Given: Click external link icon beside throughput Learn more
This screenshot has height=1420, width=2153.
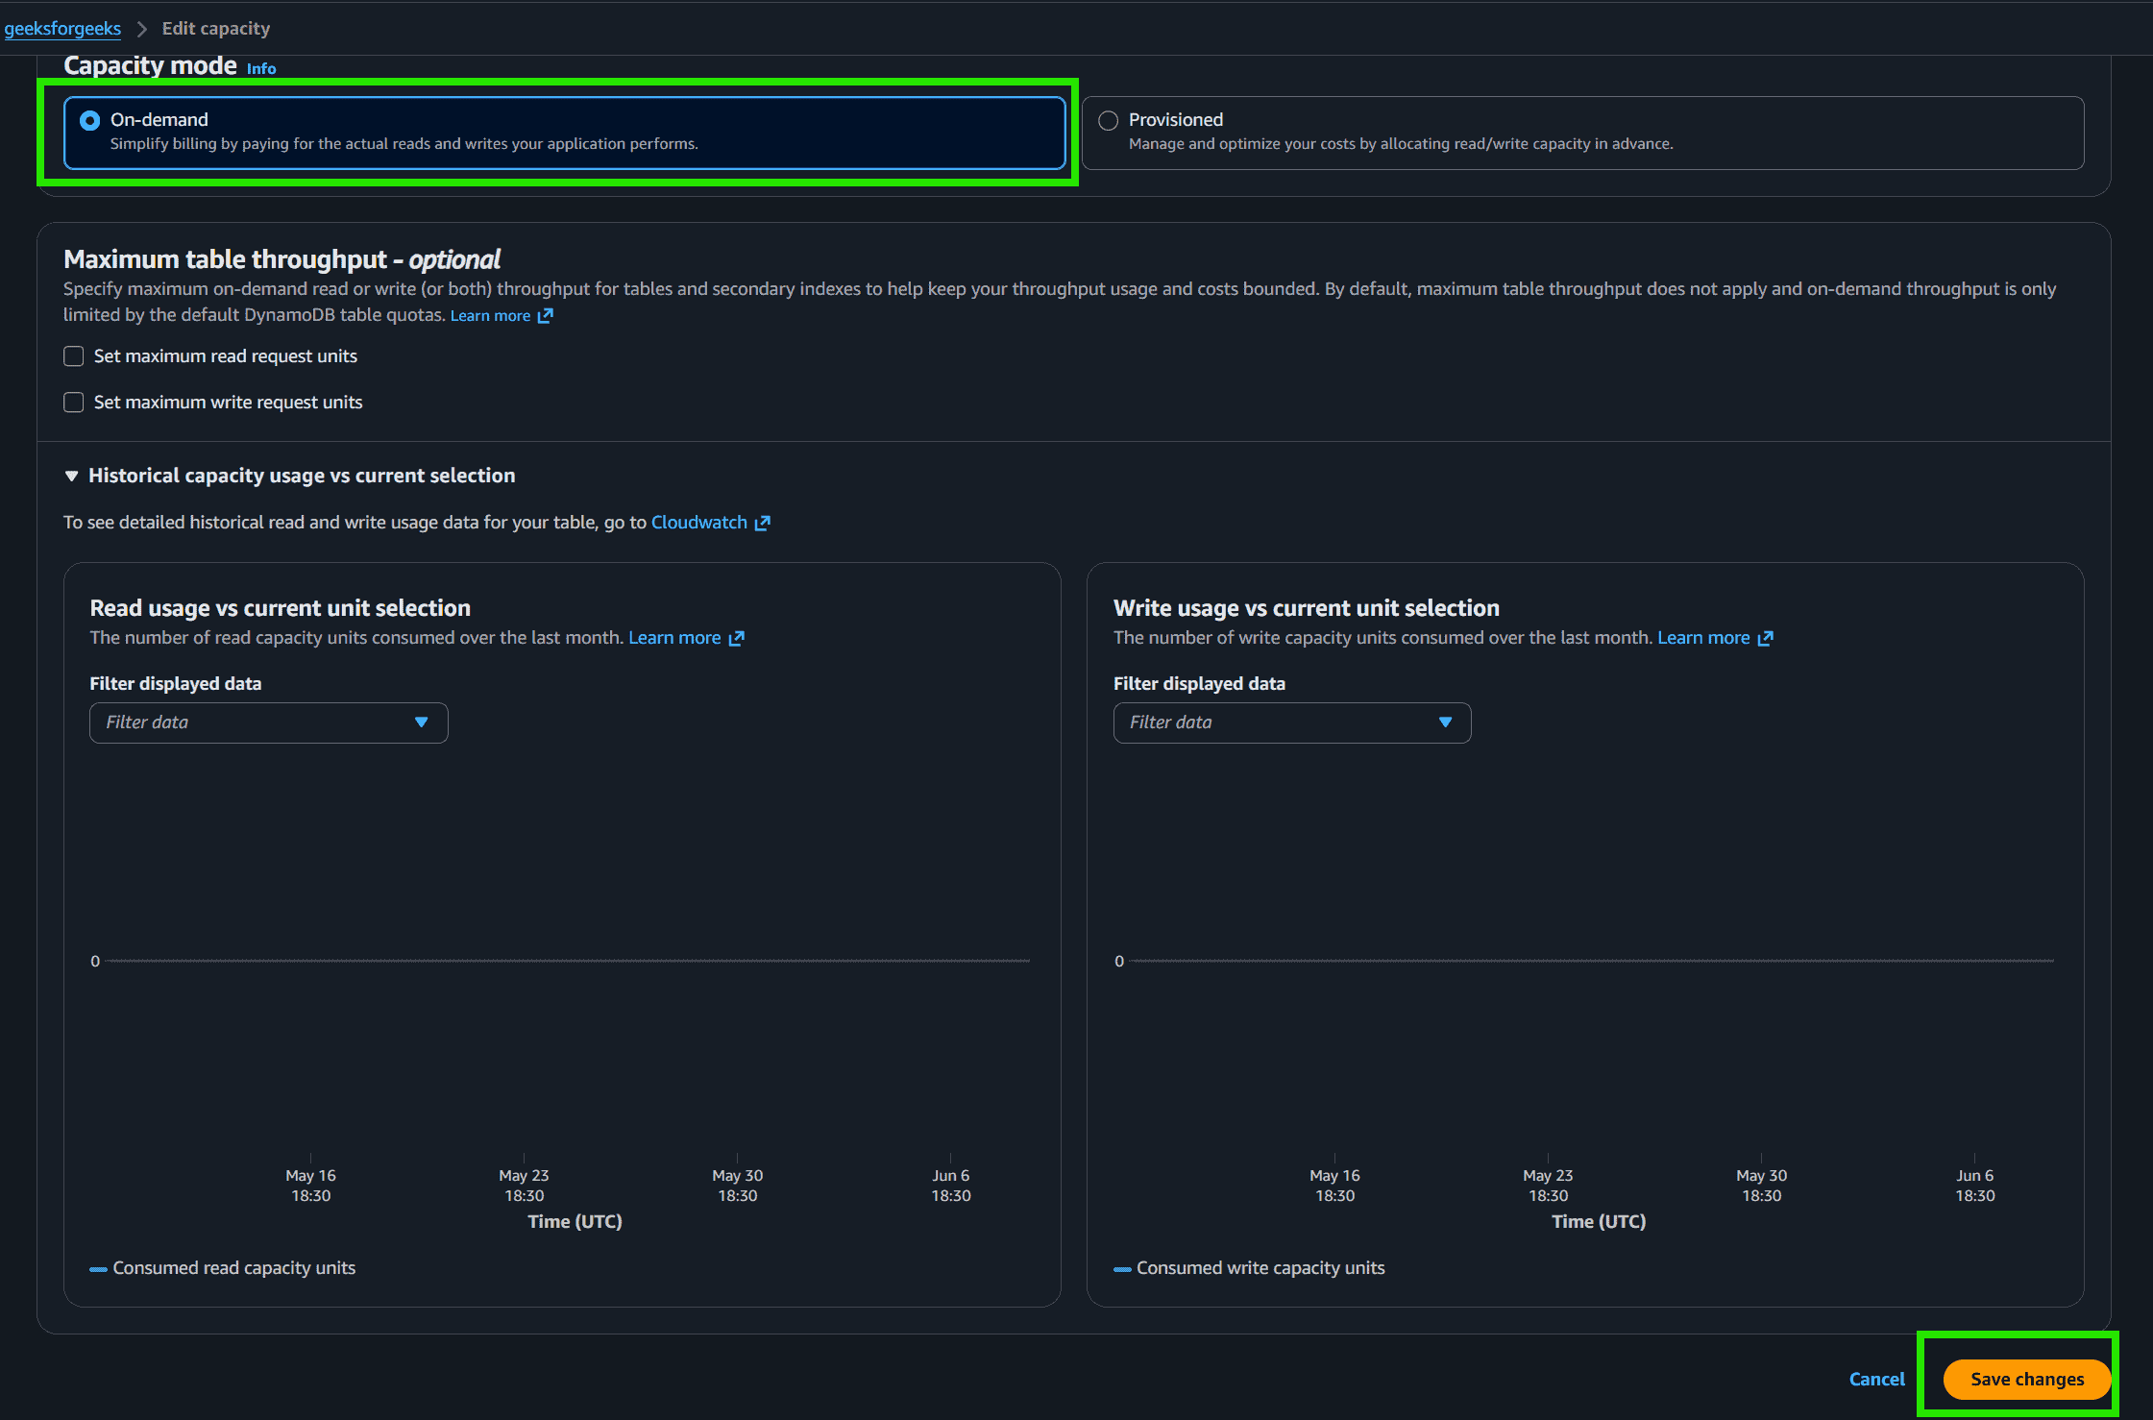Looking at the screenshot, I should [546, 315].
